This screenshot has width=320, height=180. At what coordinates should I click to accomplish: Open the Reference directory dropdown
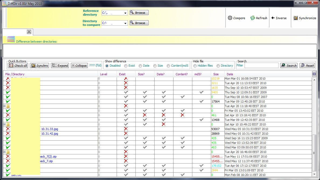click(x=125, y=13)
